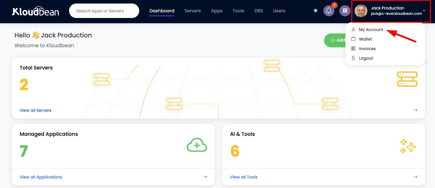Toggle the light/dark theme sun icon

click(316, 11)
